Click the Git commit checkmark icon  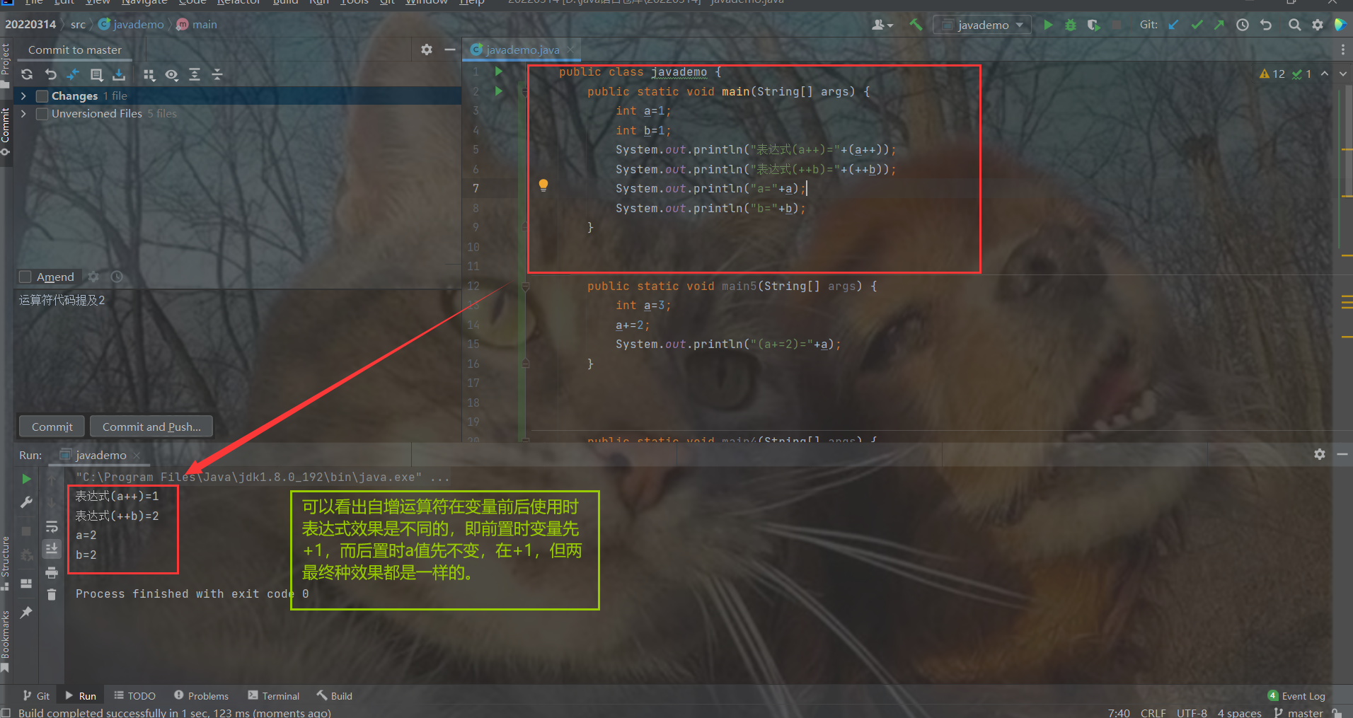pyautogui.click(x=1197, y=25)
